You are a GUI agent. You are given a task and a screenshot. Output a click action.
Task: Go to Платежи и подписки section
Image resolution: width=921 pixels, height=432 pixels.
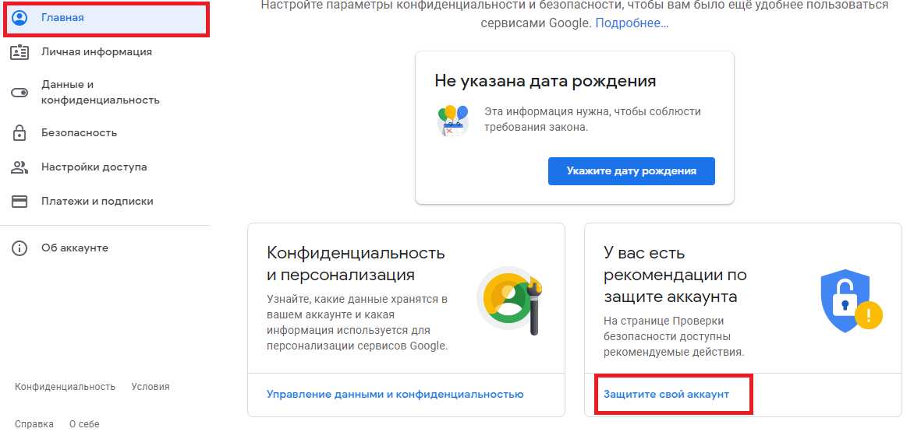97,202
